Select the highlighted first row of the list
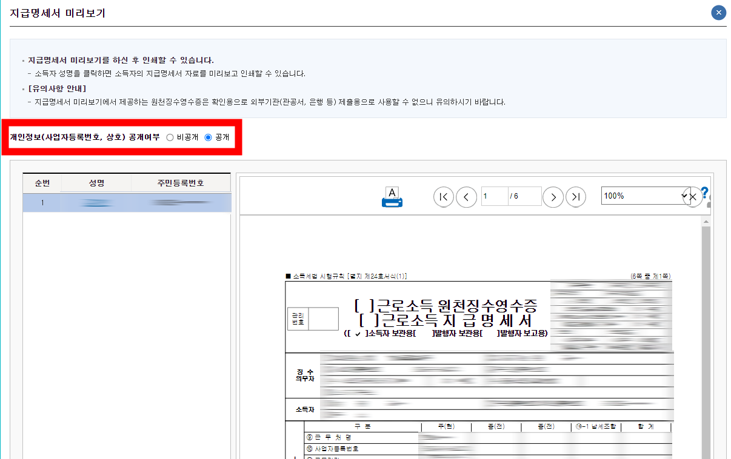The image size is (731, 459). click(127, 203)
